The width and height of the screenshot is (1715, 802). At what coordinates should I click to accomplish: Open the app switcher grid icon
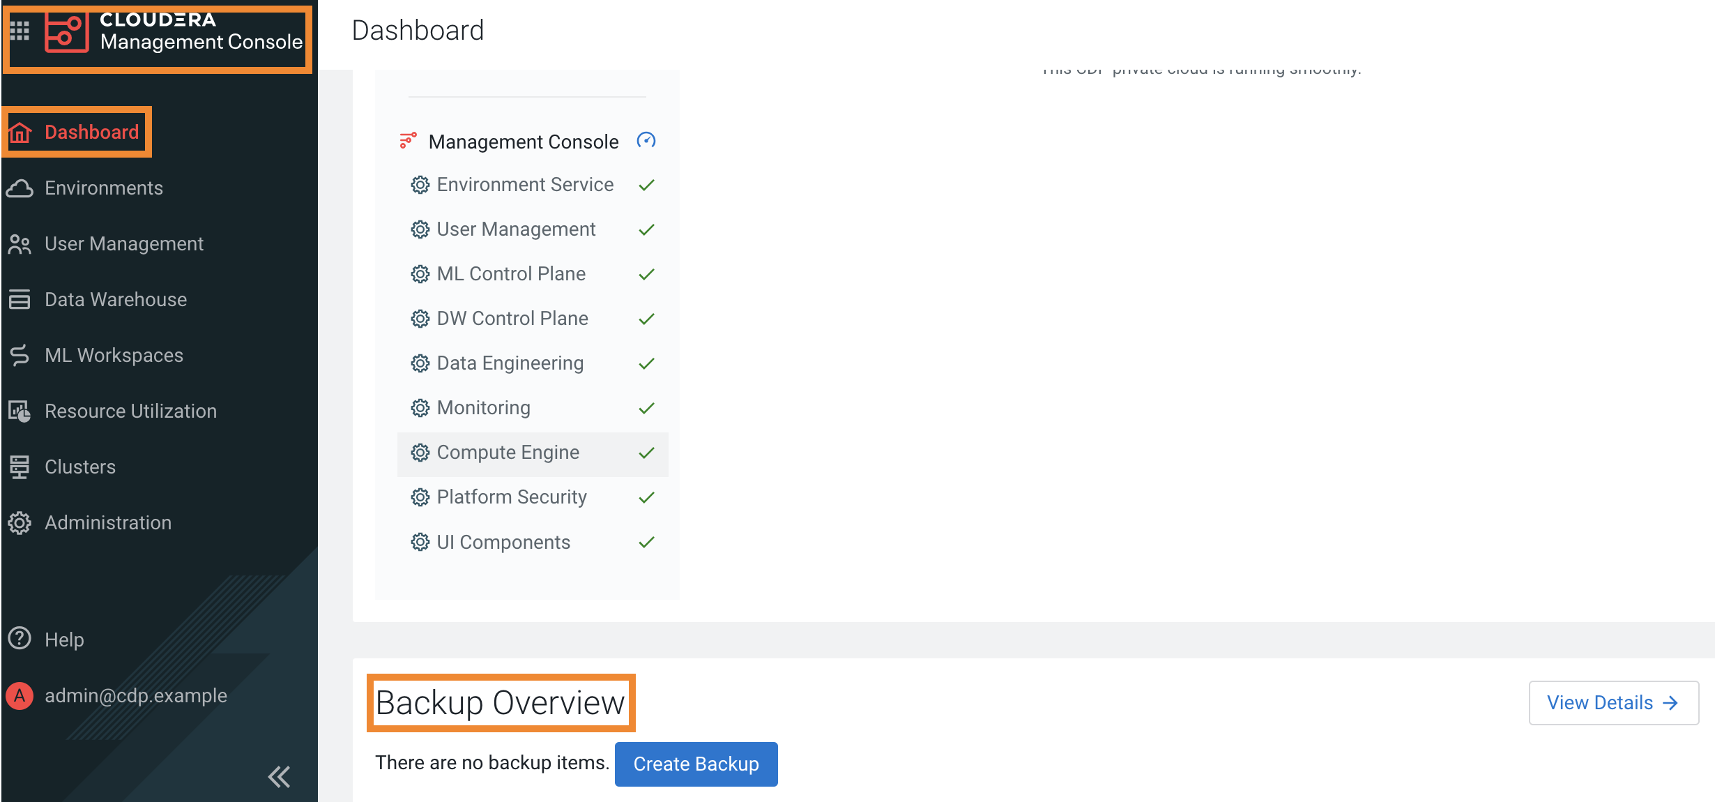[x=21, y=29]
